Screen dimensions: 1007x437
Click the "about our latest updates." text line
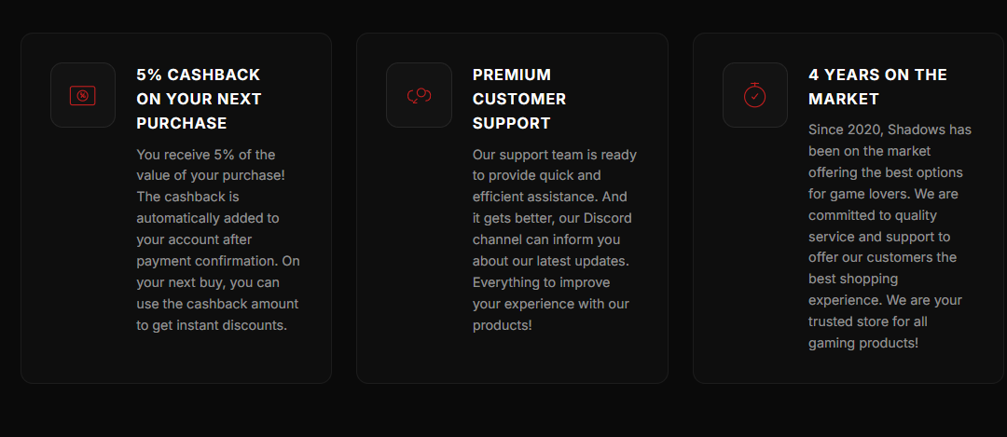pyautogui.click(x=551, y=260)
